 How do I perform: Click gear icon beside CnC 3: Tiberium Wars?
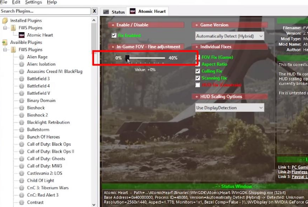coord(22,188)
